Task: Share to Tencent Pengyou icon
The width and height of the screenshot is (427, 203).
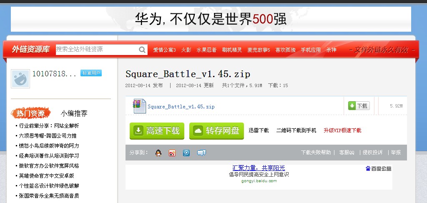Action: [186, 153]
